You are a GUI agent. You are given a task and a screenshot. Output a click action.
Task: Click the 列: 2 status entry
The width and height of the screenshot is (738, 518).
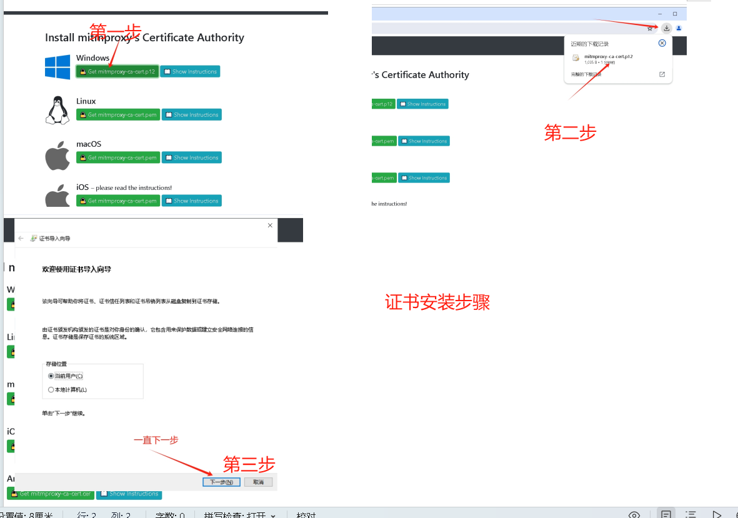click(x=121, y=515)
